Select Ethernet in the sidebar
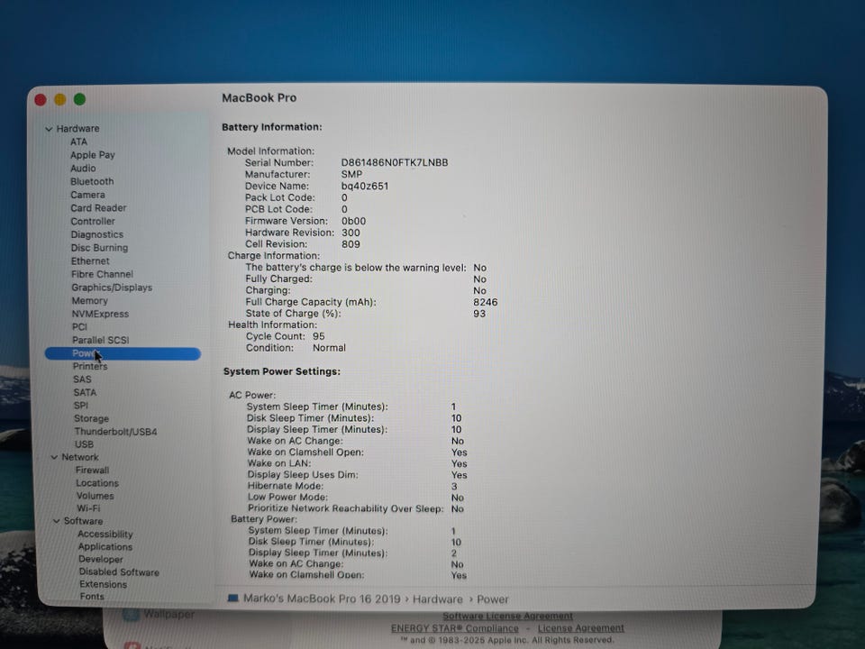 90,261
